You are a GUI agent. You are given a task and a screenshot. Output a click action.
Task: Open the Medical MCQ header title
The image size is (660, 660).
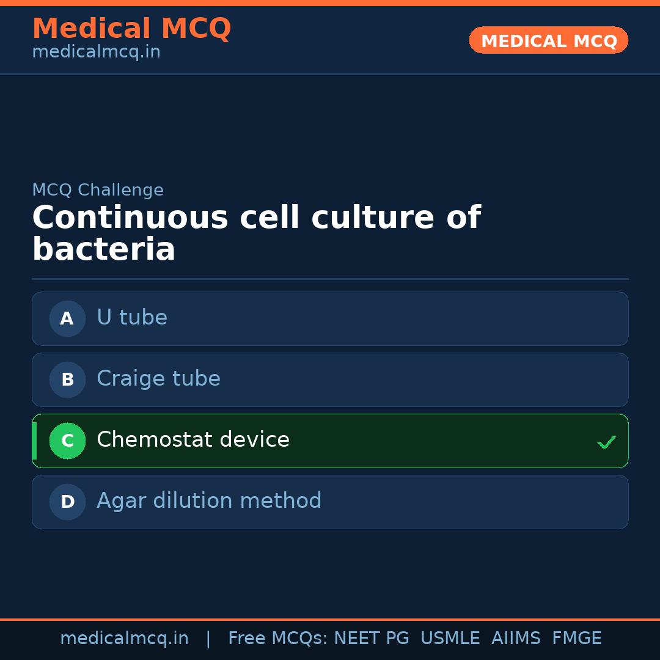point(131,28)
